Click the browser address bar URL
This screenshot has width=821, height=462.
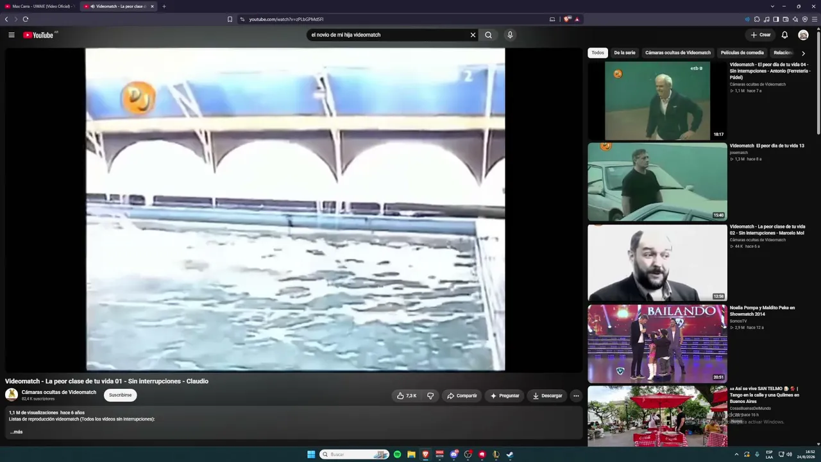click(286, 19)
